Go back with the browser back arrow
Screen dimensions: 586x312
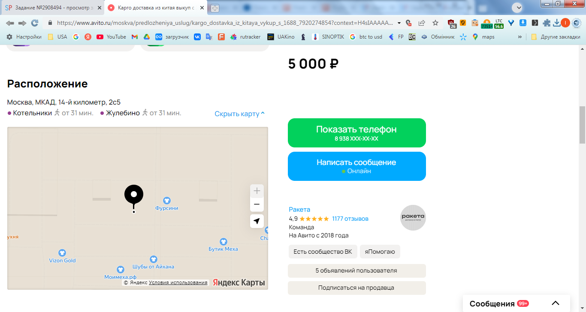coord(9,23)
